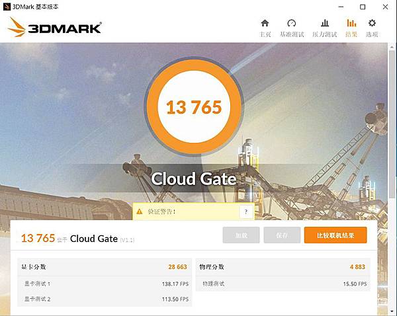Click the (V1.1) version label
The image size is (397, 316).
click(127, 239)
